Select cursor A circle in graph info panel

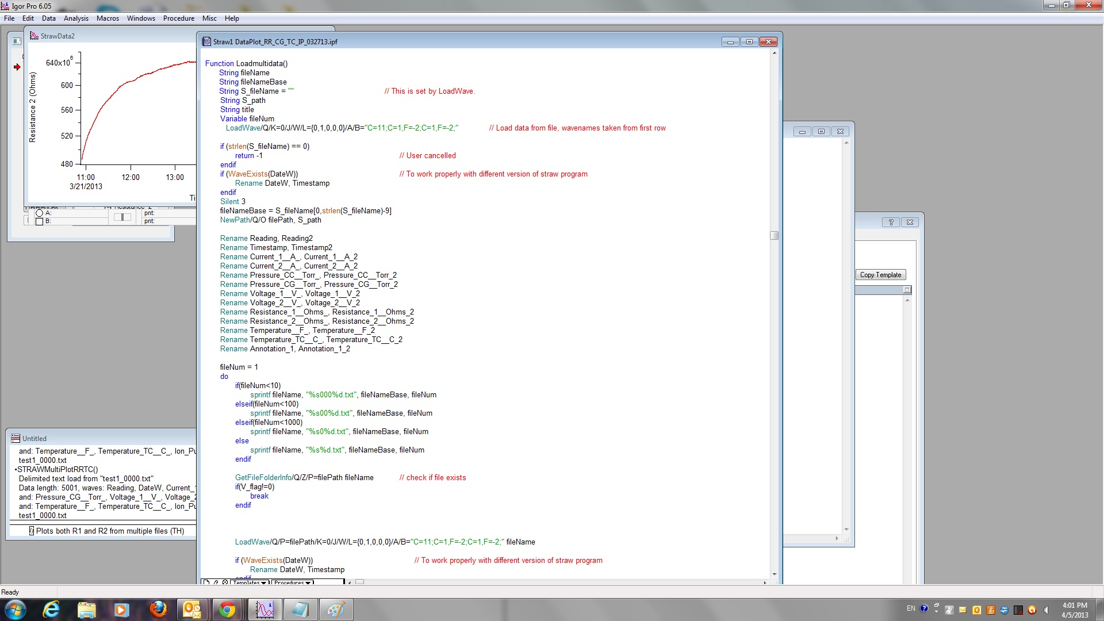coord(40,213)
